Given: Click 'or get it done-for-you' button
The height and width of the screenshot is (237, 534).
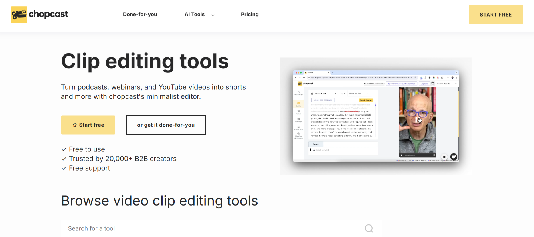Looking at the screenshot, I should point(166,125).
